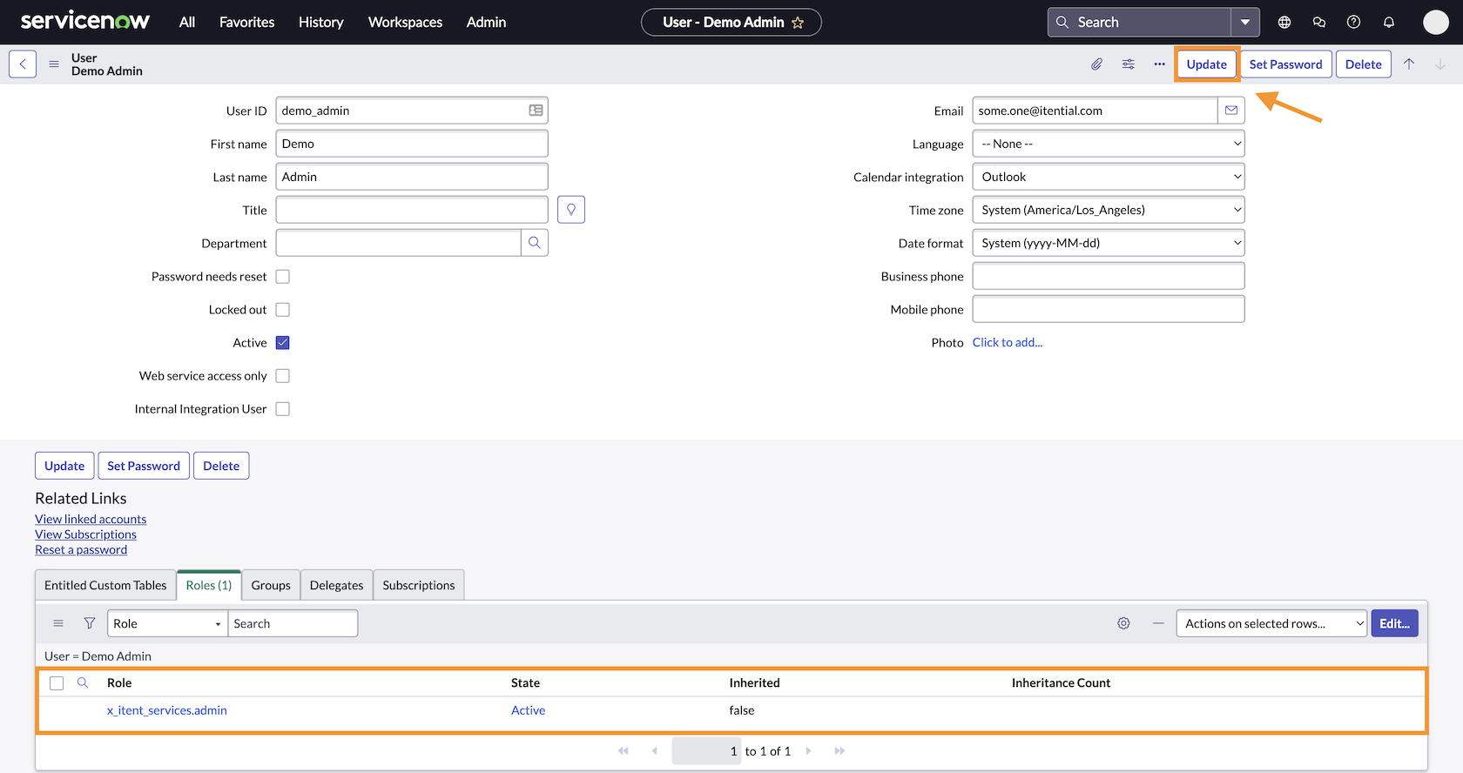1463x773 pixels.
Task: Add the page to favorites star
Action: pos(798,23)
